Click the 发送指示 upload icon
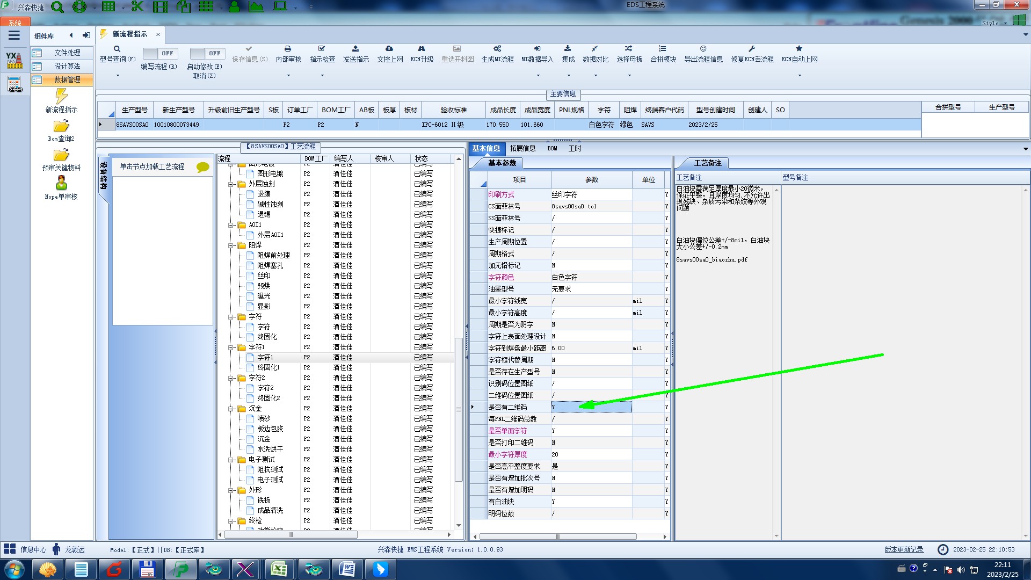 (355, 49)
